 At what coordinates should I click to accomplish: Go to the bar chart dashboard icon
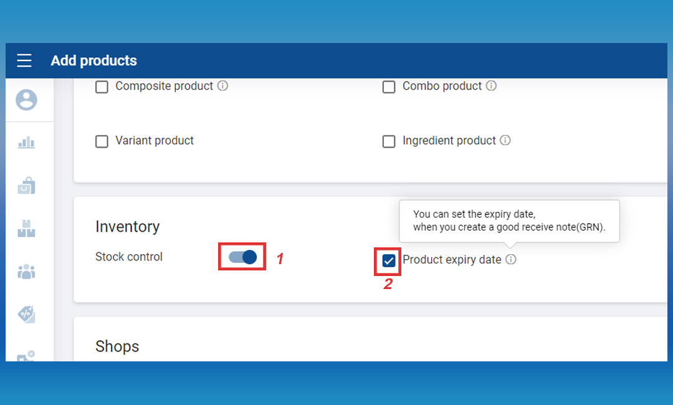coord(27,143)
